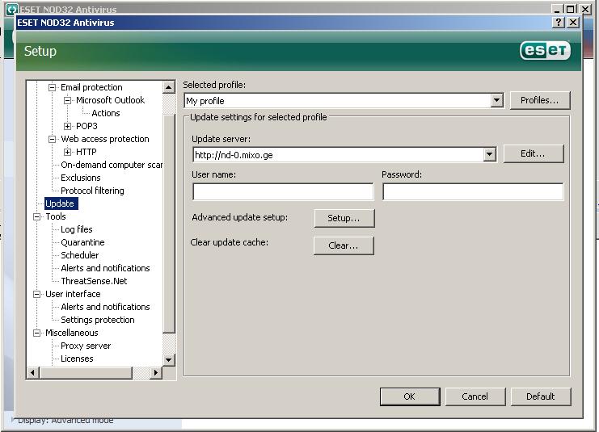Collapse the User interface tree node
599x432 pixels.
36,294
